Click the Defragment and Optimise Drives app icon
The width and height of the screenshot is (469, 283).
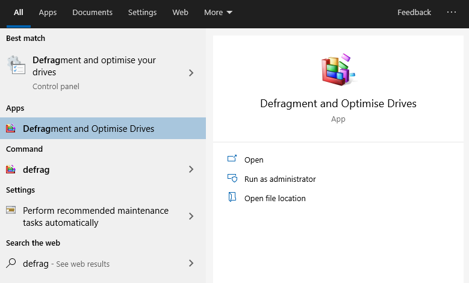click(x=11, y=128)
